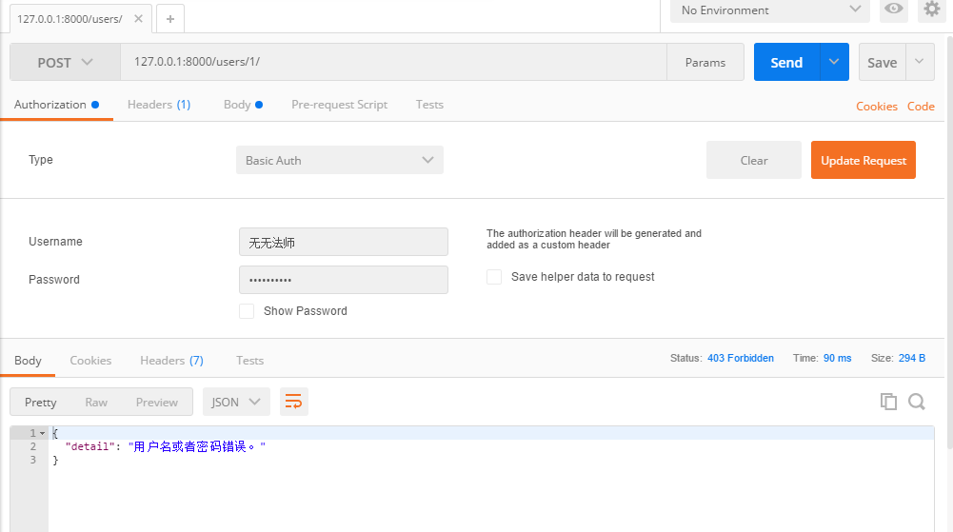
Task: Click the Username input field
Action: coord(343,242)
